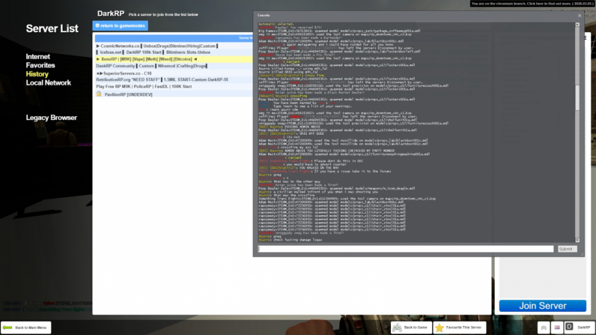The image size is (596, 335).
Task: Click the Join Server button
Action: (x=542, y=306)
